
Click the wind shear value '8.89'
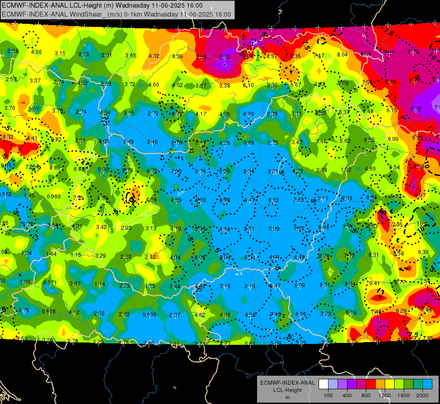pos(55,167)
